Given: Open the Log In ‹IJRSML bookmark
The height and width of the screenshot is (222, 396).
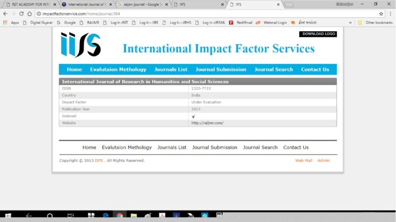Looking at the screenshot, I should pyautogui.click(x=210, y=22).
